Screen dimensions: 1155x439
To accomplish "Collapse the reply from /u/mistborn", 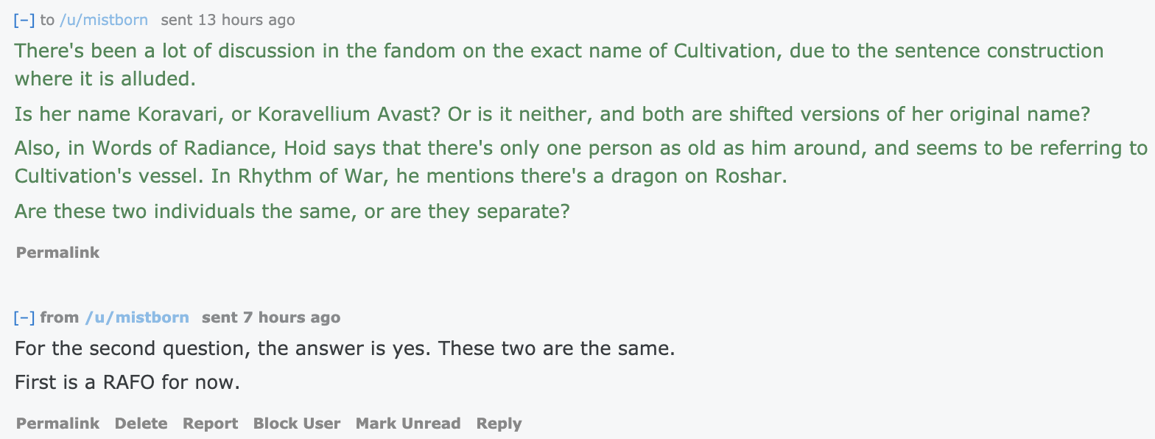I will pyautogui.click(x=24, y=317).
